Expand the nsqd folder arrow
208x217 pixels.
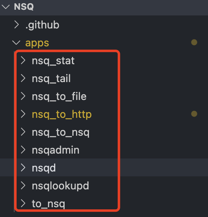(x=23, y=168)
